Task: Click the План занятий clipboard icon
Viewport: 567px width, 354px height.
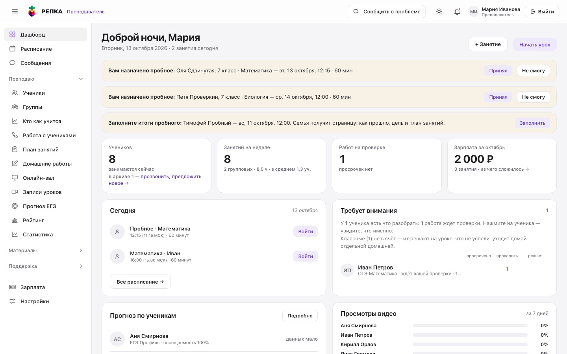Action: pyautogui.click(x=15, y=149)
